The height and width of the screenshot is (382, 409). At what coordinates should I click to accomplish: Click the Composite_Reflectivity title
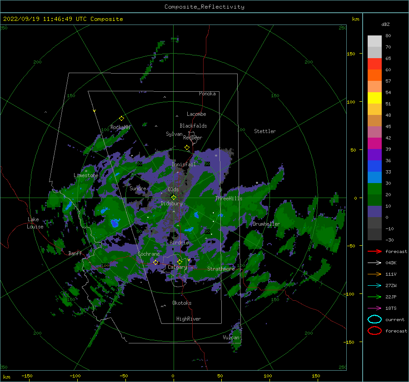coord(204,7)
